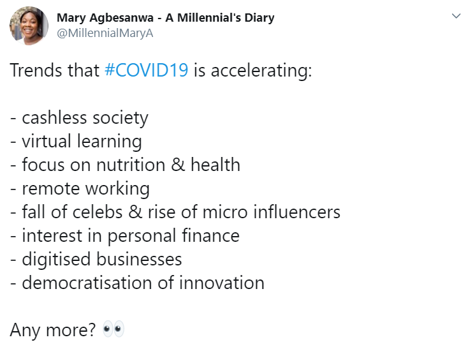470x349 pixels.
Task: Click the 'remote working' line
Action: point(85,188)
